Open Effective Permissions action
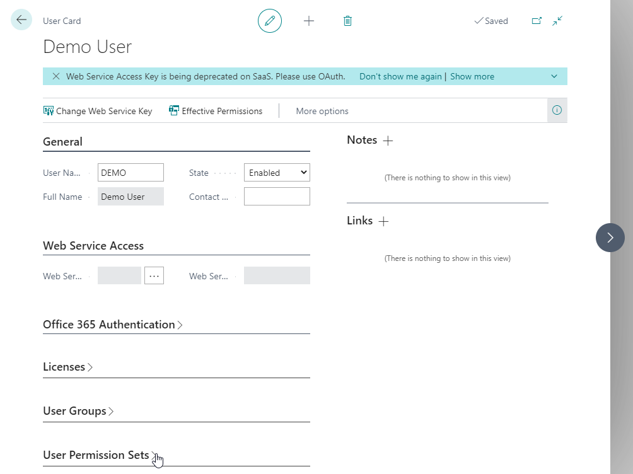 216,111
